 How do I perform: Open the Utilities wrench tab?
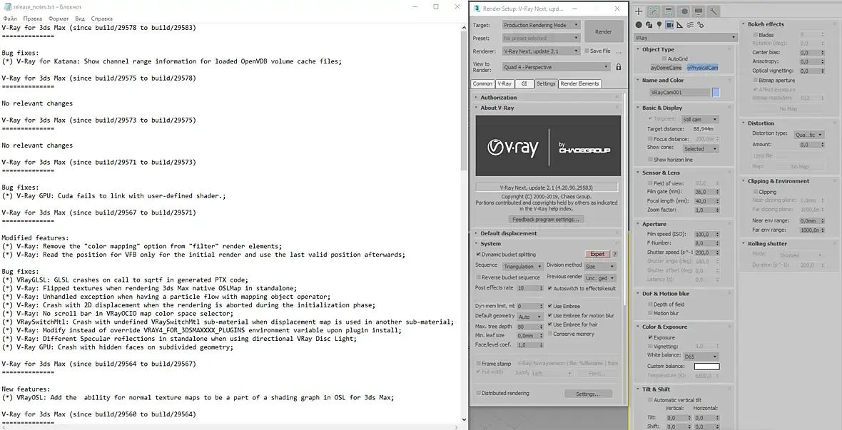pos(714,11)
